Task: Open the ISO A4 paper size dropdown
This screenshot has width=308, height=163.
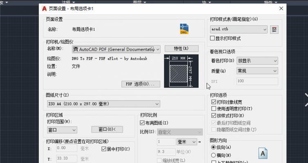Action: pyautogui.click(x=103, y=104)
